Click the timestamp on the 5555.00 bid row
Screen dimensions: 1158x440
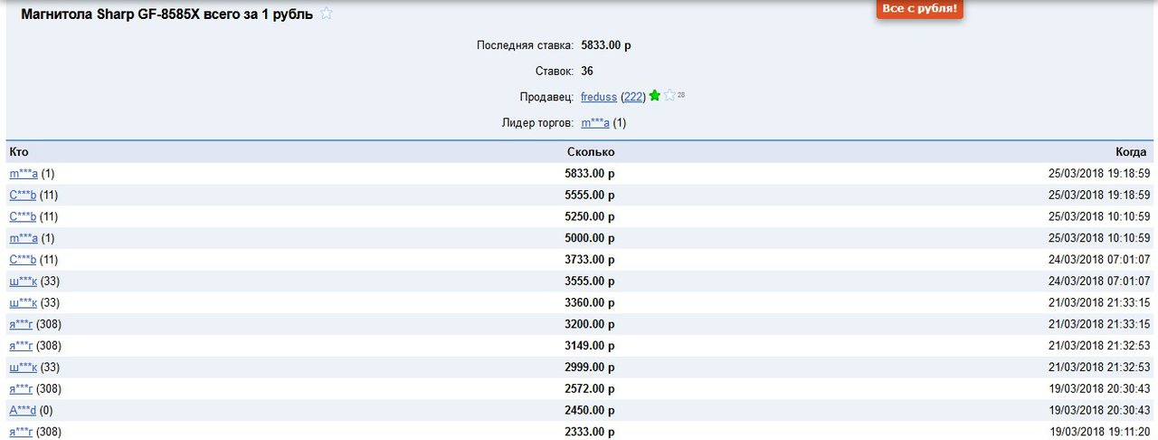pyautogui.click(x=1099, y=196)
